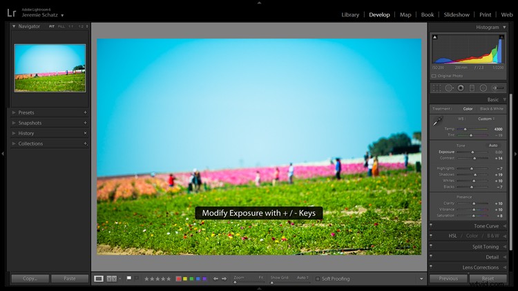Expand the Collections panel

pyautogui.click(x=14, y=143)
